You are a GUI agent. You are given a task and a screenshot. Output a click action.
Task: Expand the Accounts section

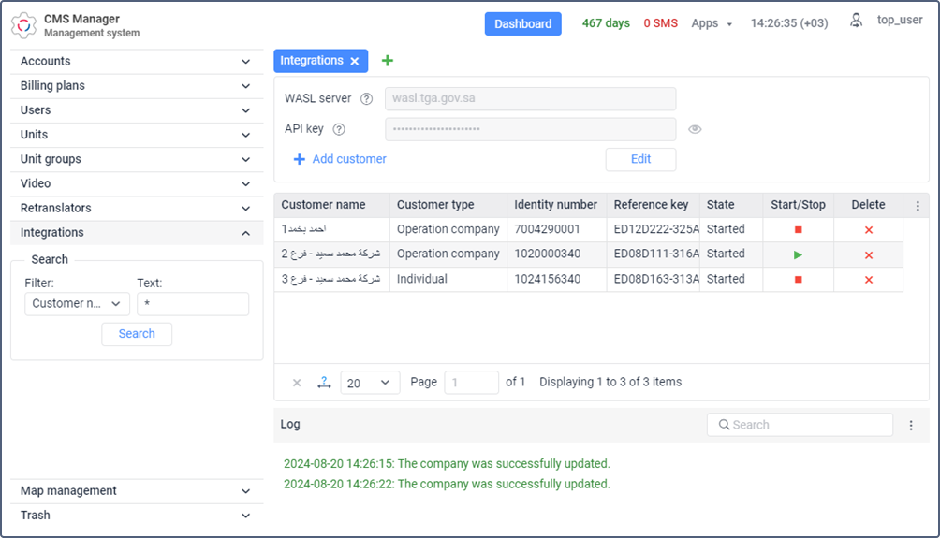pos(137,62)
